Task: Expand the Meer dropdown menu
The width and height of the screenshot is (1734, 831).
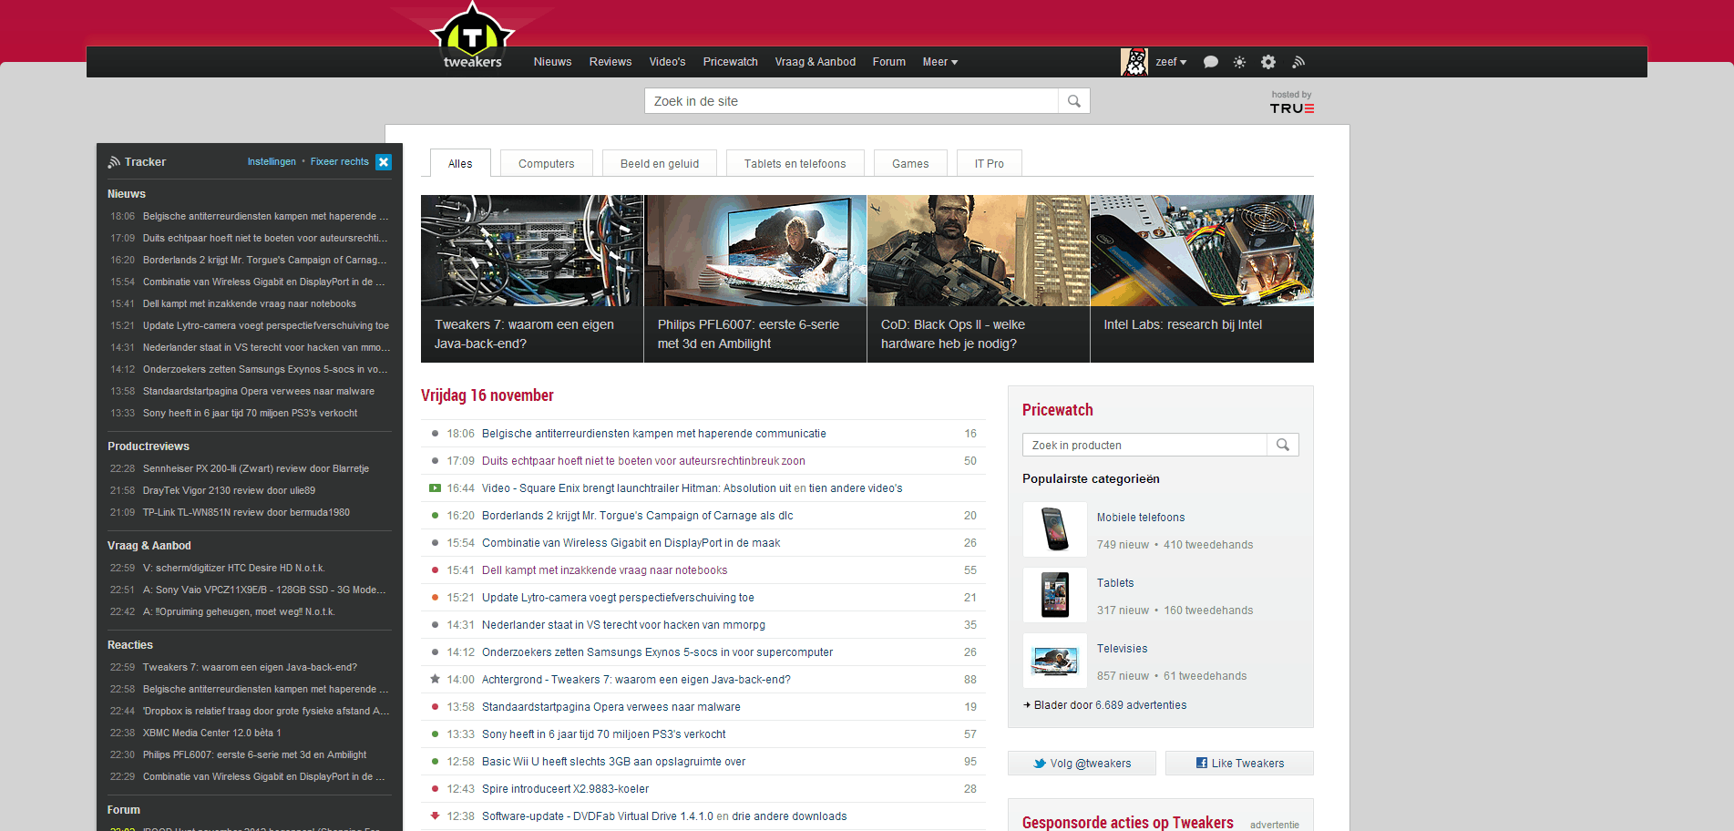Action: click(x=940, y=62)
